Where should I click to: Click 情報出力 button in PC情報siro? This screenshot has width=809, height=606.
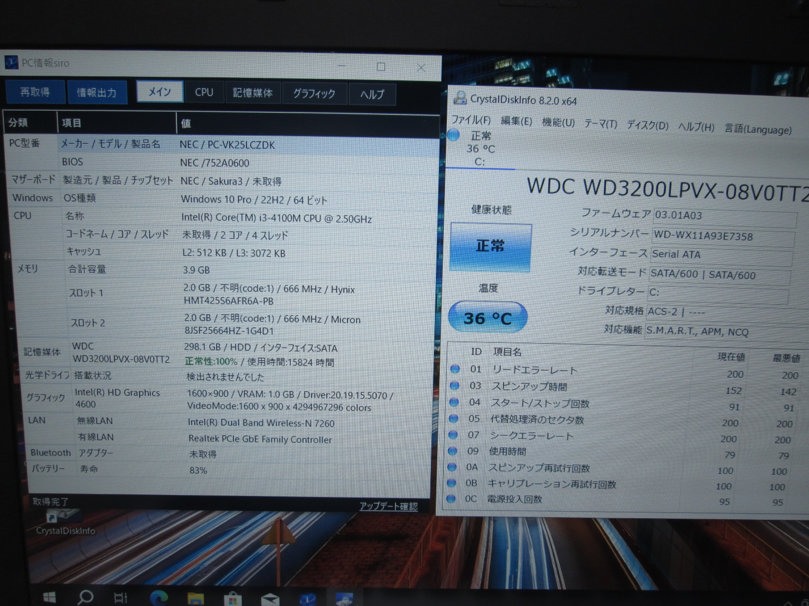(x=97, y=93)
